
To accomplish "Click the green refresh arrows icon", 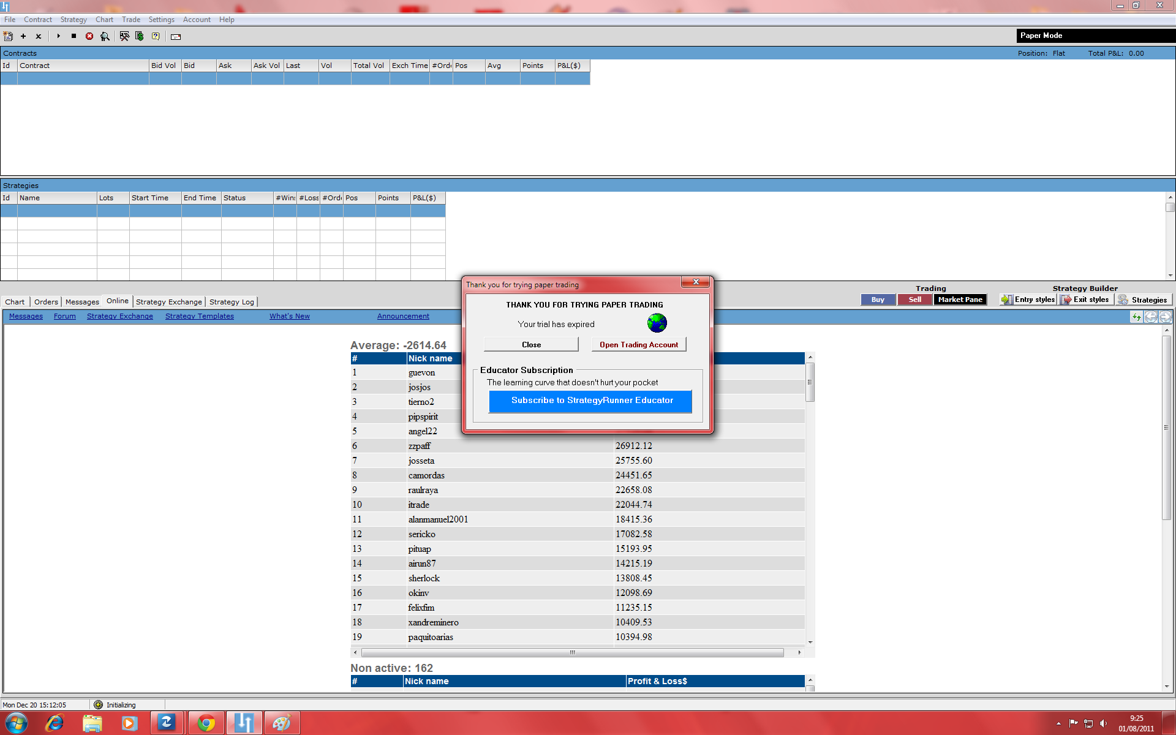I will 1136,317.
